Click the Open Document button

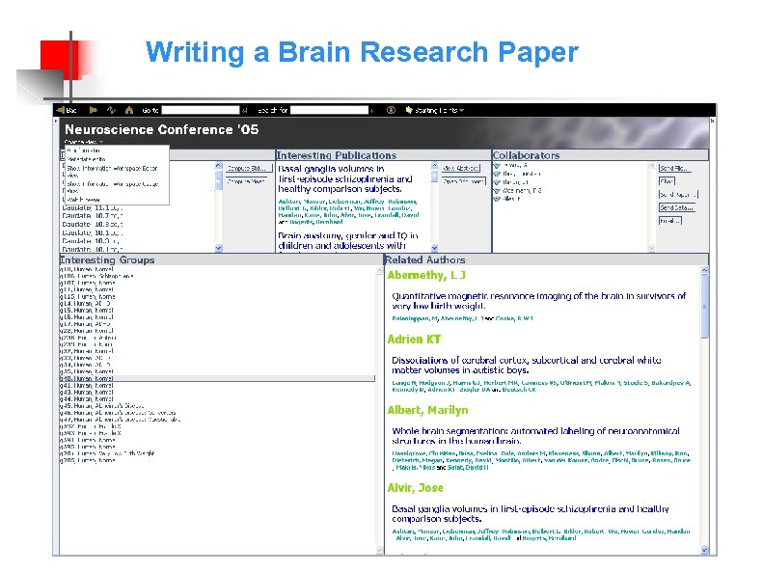click(464, 181)
